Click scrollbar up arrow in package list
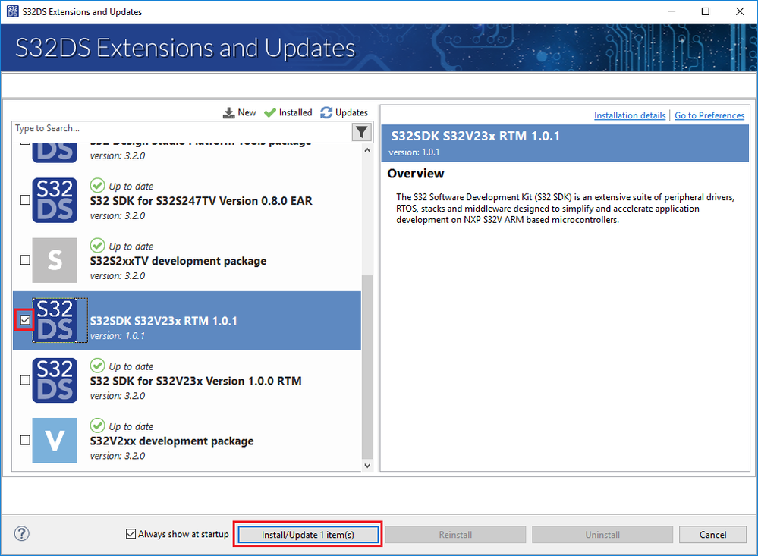The width and height of the screenshot is (758, 556). coord(367,150)
